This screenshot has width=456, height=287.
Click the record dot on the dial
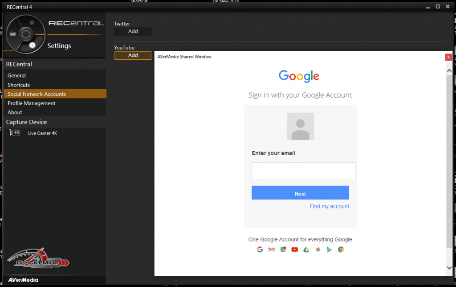click(x=31, y=22)
